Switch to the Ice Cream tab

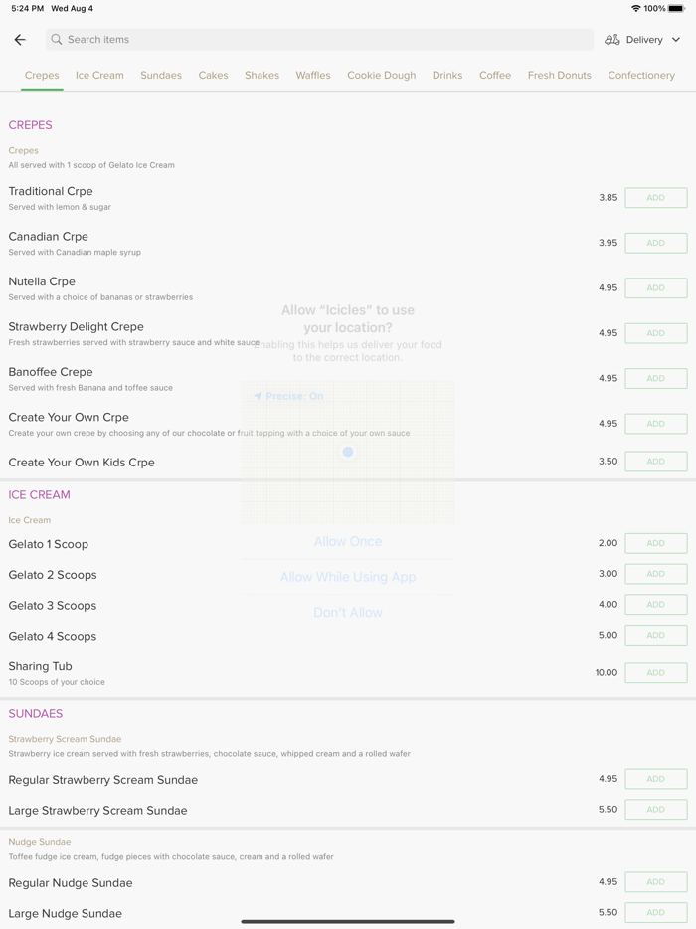99,75
